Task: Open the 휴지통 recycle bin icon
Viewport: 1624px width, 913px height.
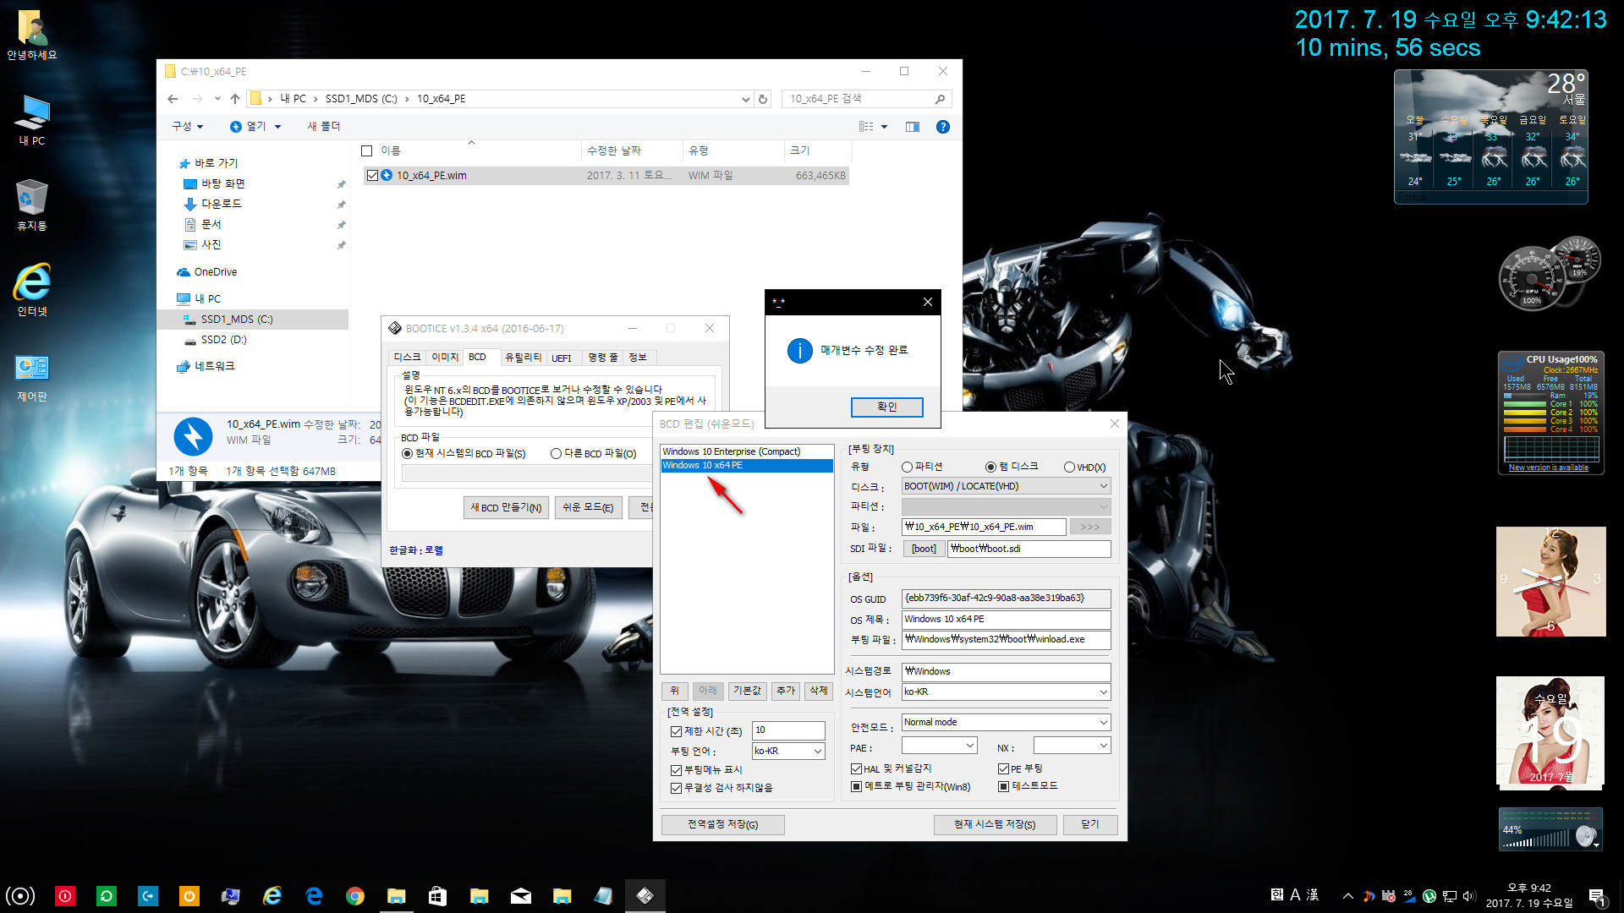Action: coord(32,205)
